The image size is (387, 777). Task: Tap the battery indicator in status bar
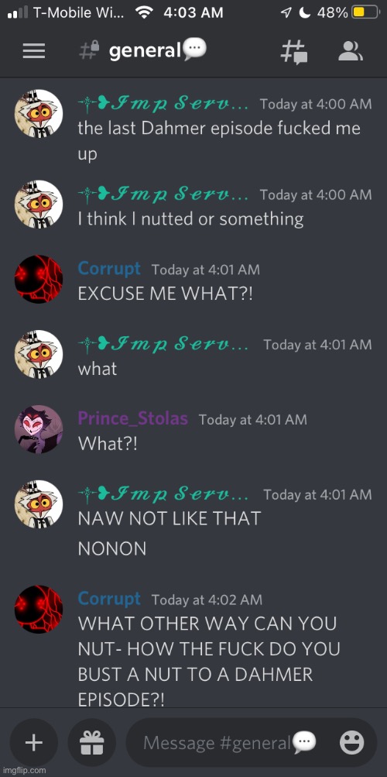click(365, 13)
